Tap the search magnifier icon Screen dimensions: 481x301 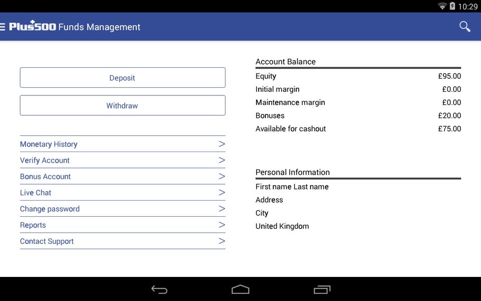click(465, 27)
